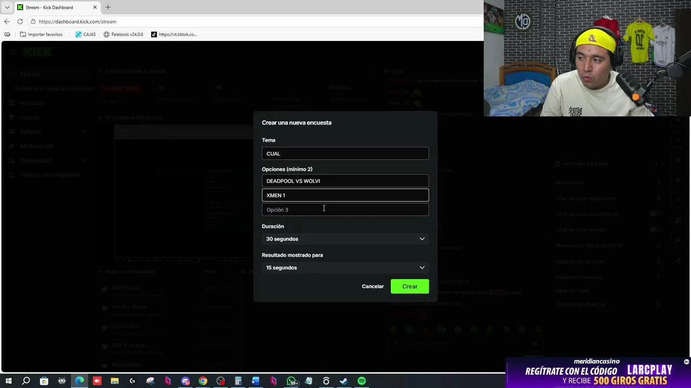
Task: Click the green Crear button
Action: click(410, 286)
